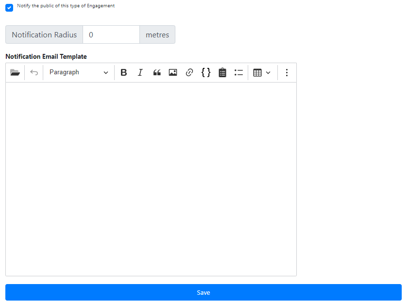Add a hyperlink with the link icon
Image resolution: width=409 pixels, height=303 pixels.
click(x=189, y=72)
